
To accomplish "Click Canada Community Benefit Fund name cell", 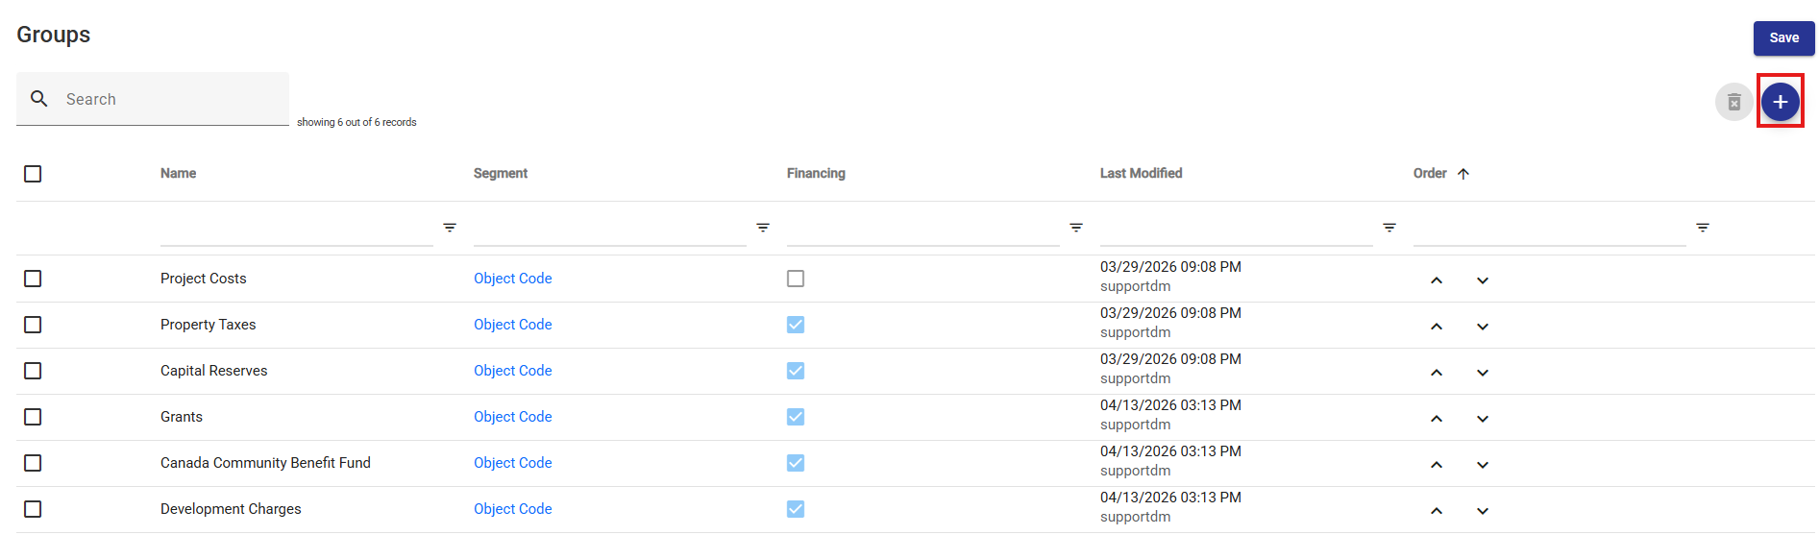I will (x=265, y=463).
